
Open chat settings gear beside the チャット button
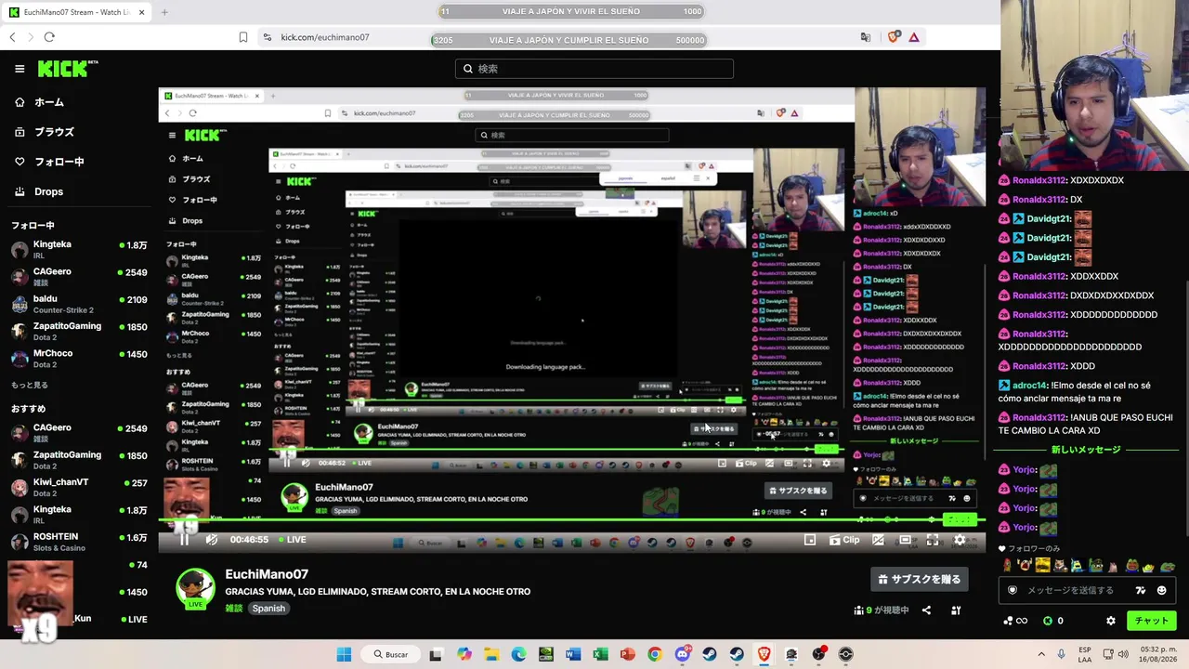(x=1110, y=621)
